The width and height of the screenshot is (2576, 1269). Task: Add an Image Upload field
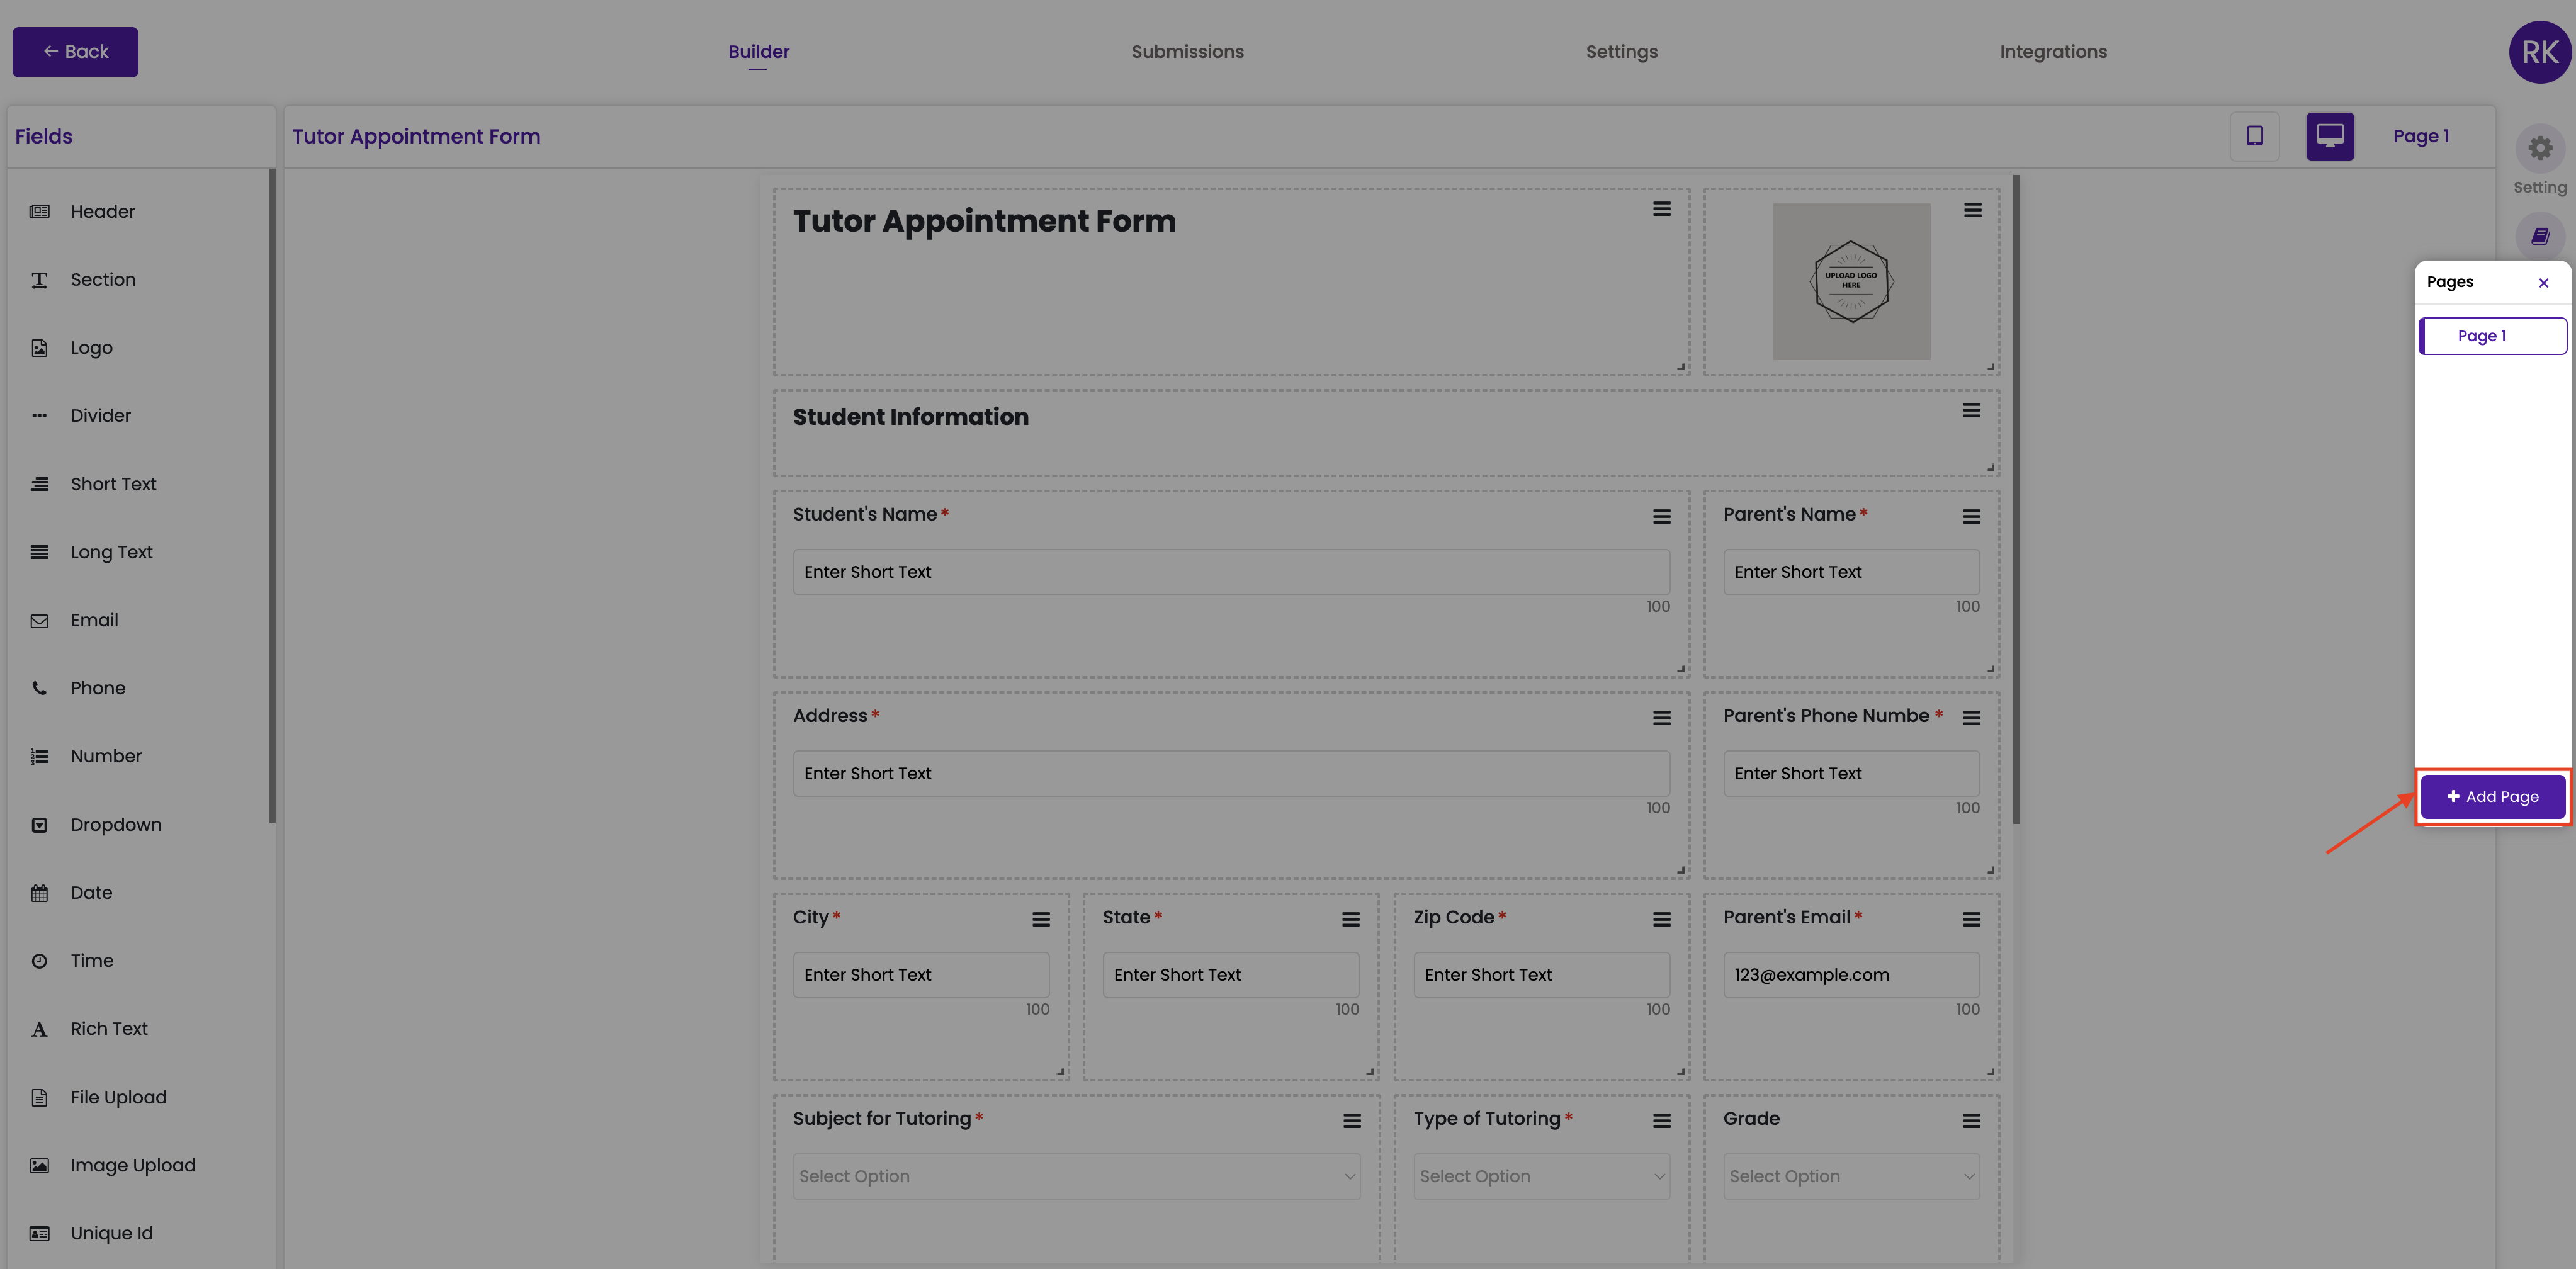133,1165
